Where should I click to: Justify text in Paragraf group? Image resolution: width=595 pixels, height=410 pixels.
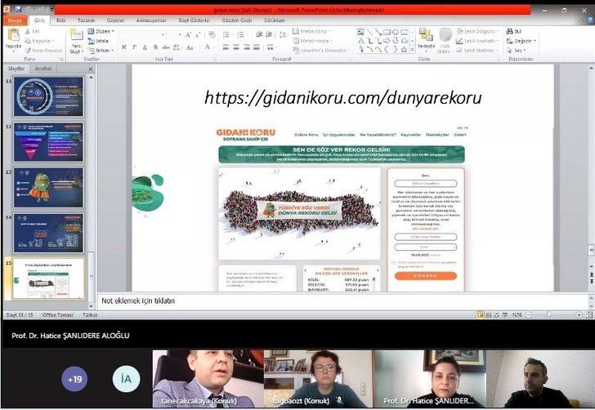pos(257,47)
